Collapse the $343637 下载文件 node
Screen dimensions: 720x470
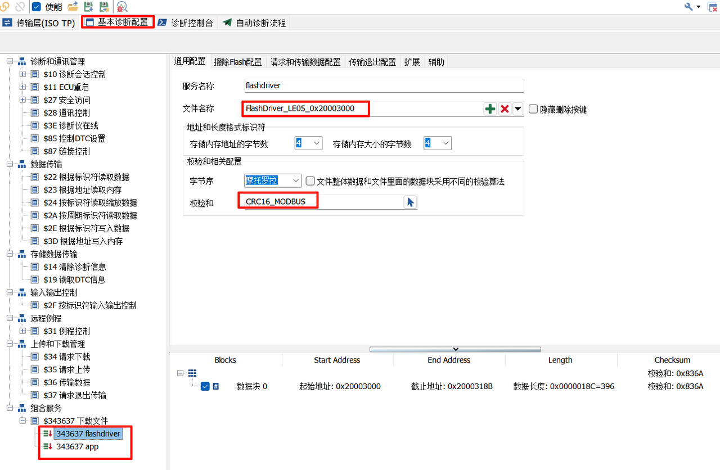click(x=22, y=421)
